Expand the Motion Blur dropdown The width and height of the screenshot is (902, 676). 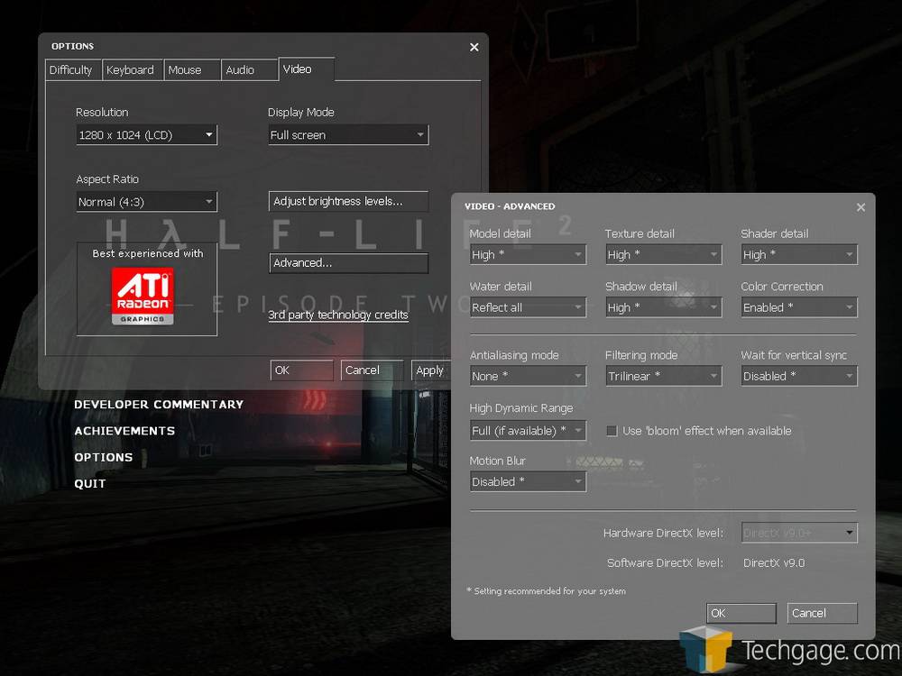[x=528, y=481]
